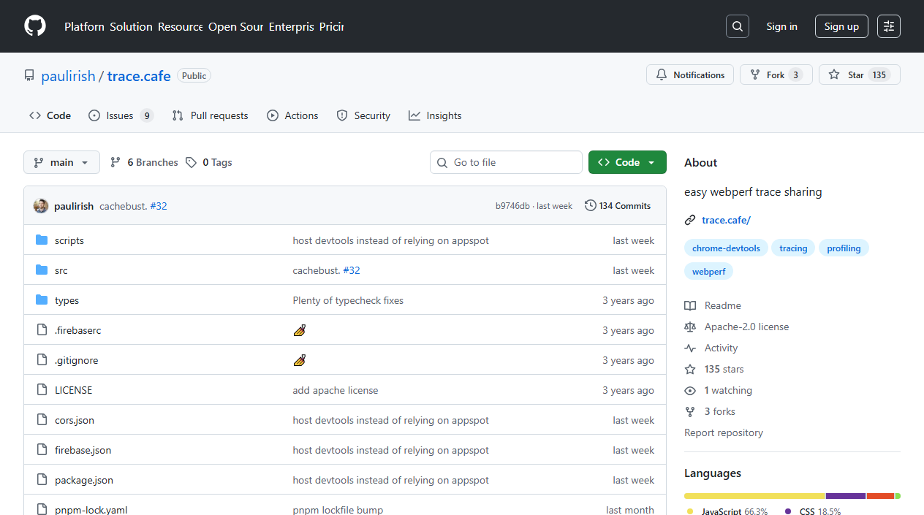Open paulirish owner profile link

[69, 75]
